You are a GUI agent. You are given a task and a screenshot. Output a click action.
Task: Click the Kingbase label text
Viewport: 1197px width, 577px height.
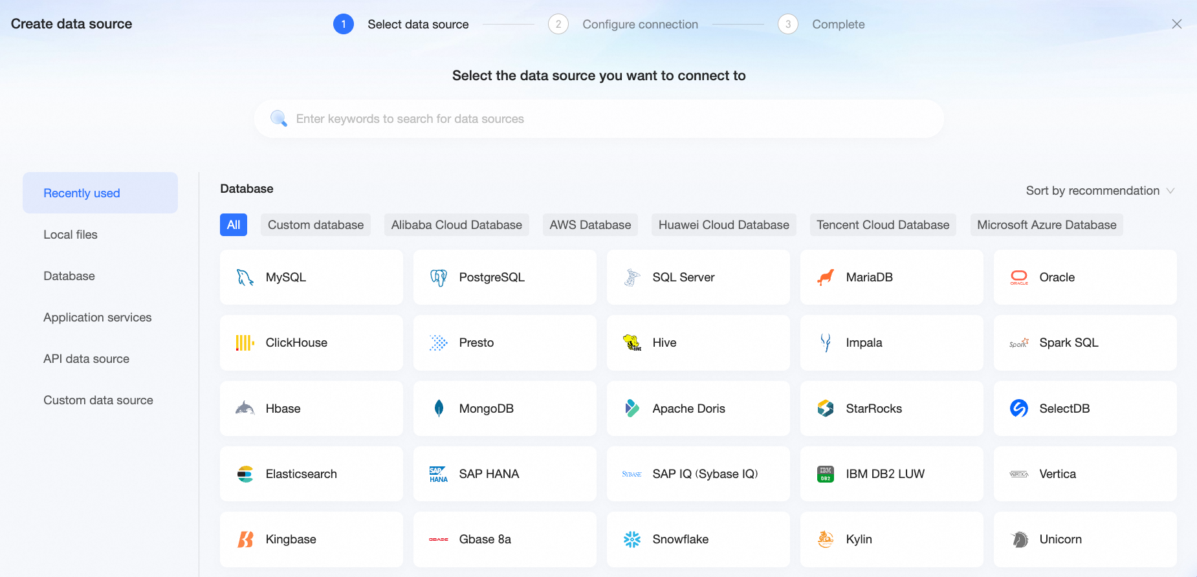pyautogui.click(x=291, y=539)
